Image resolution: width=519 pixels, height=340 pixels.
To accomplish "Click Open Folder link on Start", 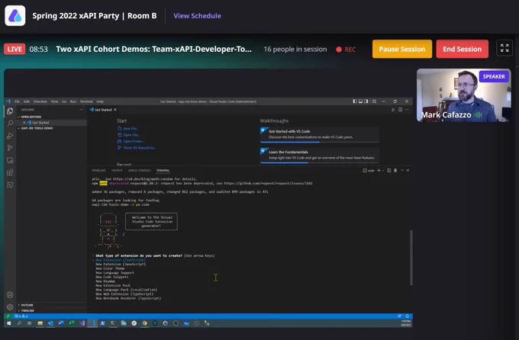I will coord(131,141).
